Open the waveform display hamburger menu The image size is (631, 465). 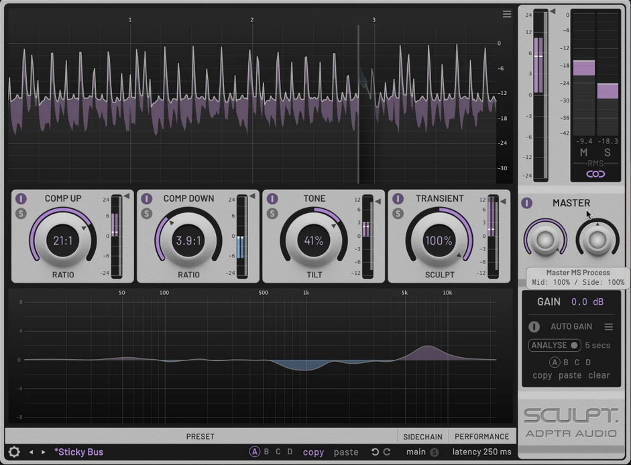point(507,14)
